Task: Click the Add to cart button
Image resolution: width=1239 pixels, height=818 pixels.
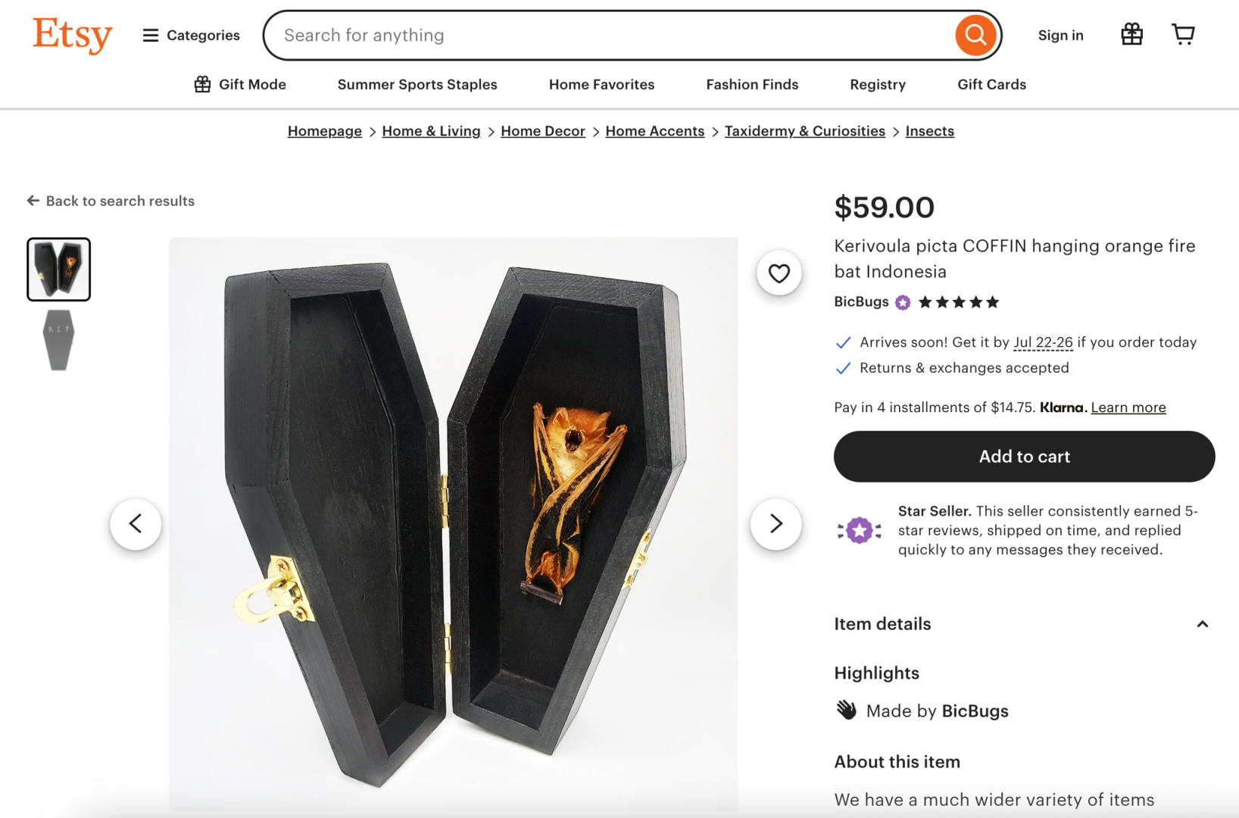Action: coord(1024,456)
